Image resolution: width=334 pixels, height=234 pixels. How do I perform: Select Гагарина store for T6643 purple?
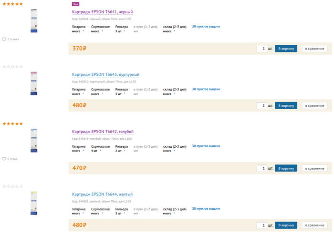(x=79, y=92)
